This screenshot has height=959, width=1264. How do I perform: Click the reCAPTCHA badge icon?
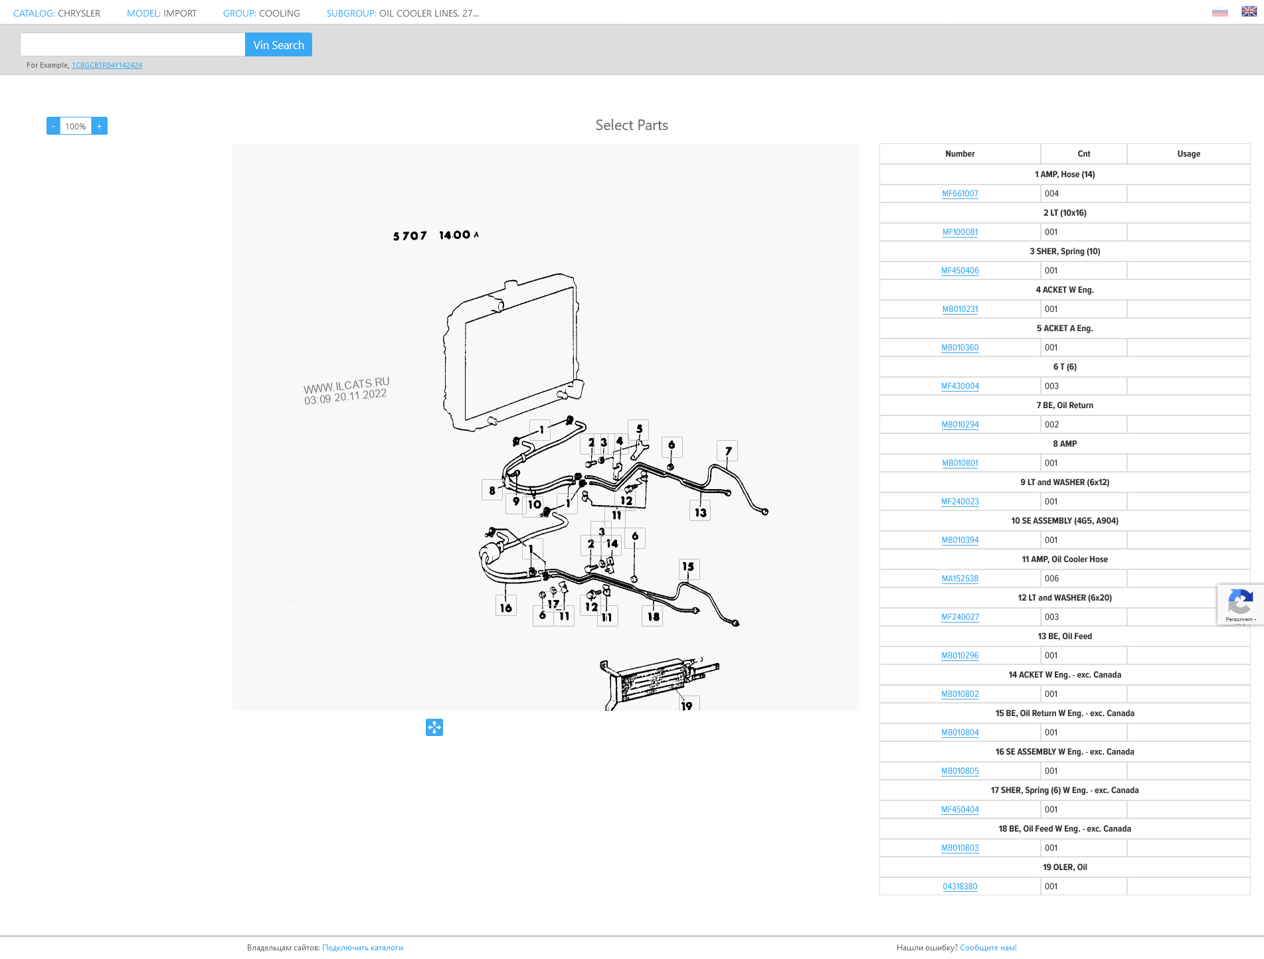(x=1239, y=603)
